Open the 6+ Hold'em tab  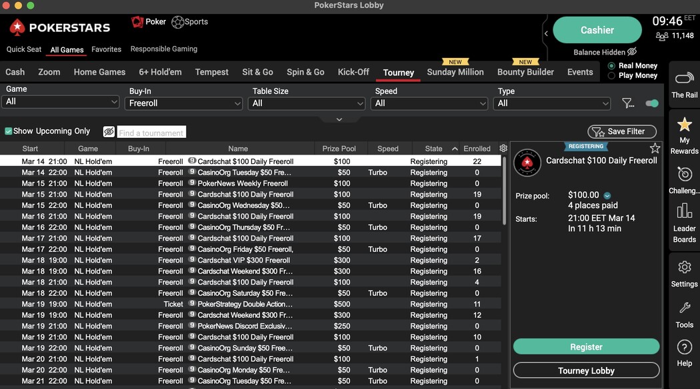click(160, 72)
